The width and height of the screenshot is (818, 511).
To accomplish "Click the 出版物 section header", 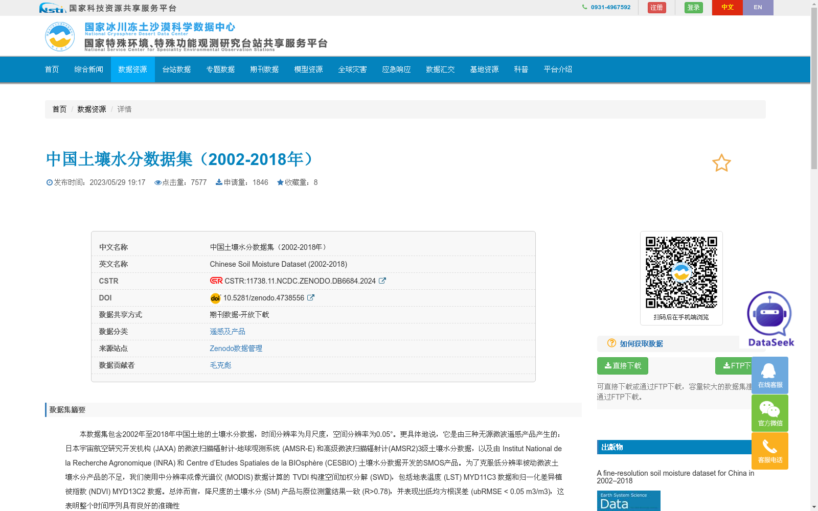I will tap(675, 447).
